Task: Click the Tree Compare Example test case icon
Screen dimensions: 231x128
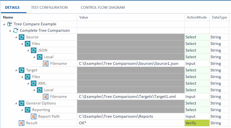Action: (9, 24)
